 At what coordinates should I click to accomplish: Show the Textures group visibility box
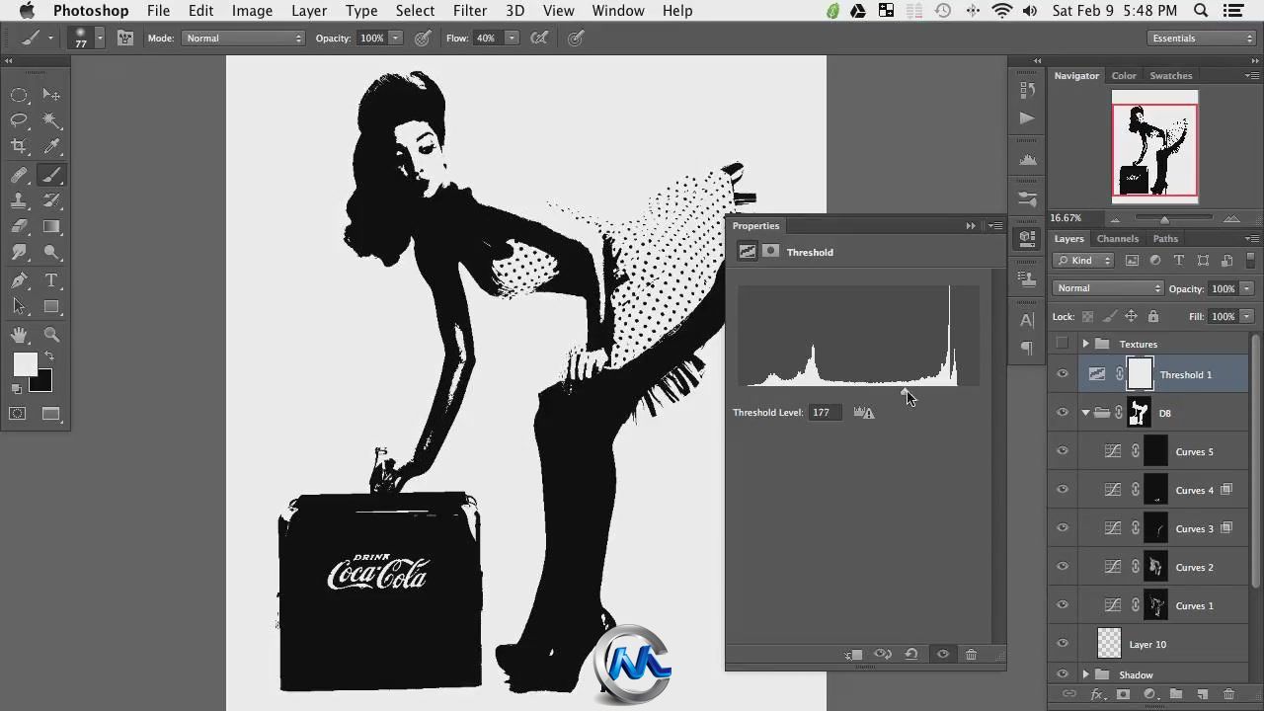pos(1063,344)
